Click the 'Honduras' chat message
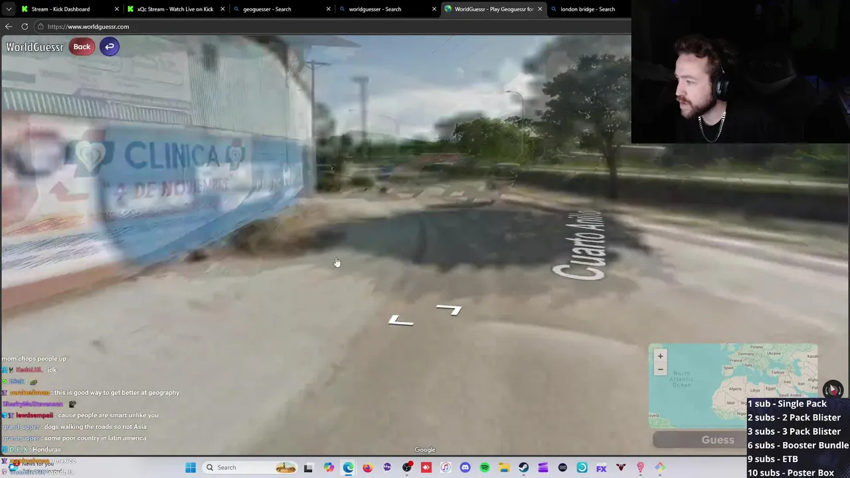The height and width of the screenshot is (478, 850). coord(46,449)
